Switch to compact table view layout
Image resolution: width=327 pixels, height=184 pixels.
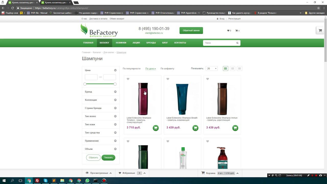(x=239, y=68)
